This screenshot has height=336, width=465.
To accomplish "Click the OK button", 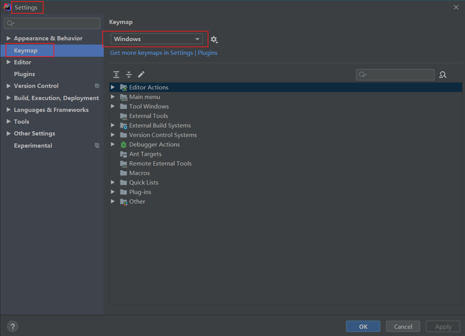I will click(363, 327).
